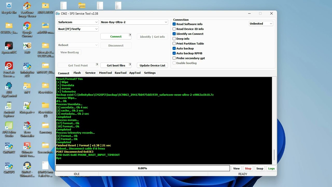Open Google Chrome desktop shortcut
332x187 pixels.
pyautogui.click(x=27, y=30)
